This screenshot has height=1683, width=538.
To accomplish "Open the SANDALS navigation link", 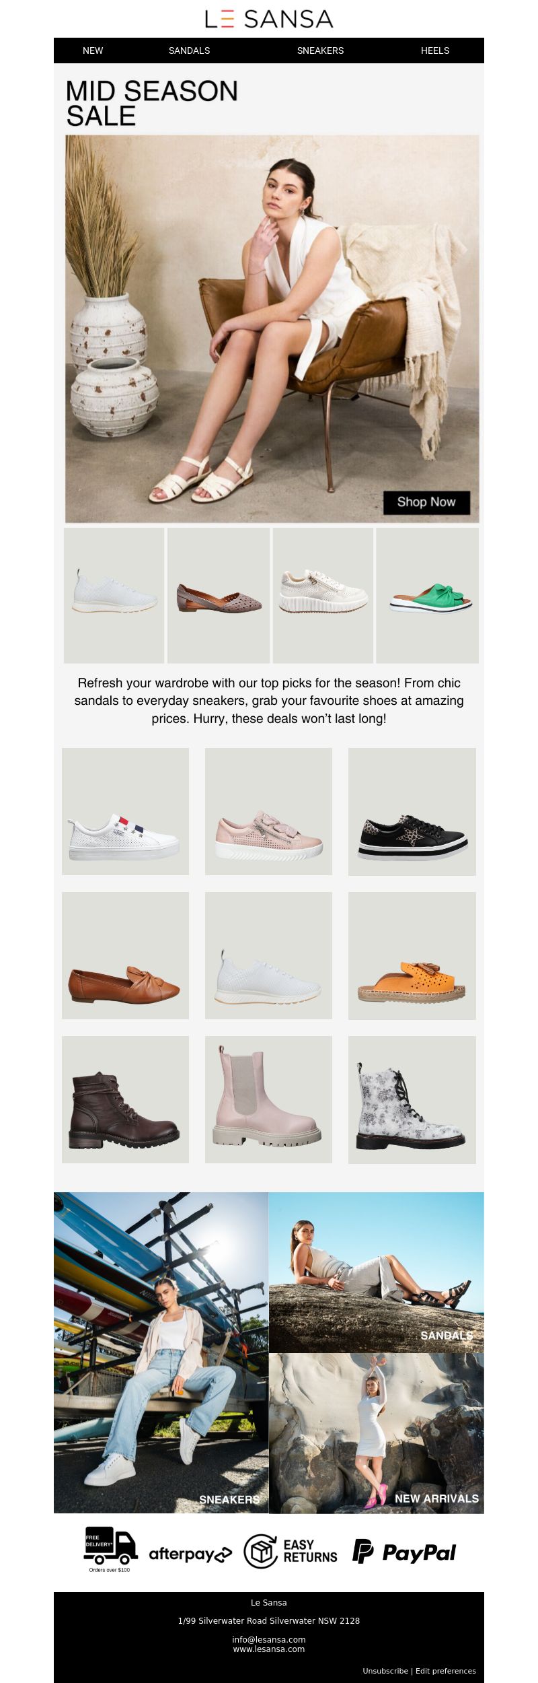I will click(x=189, y=50).
